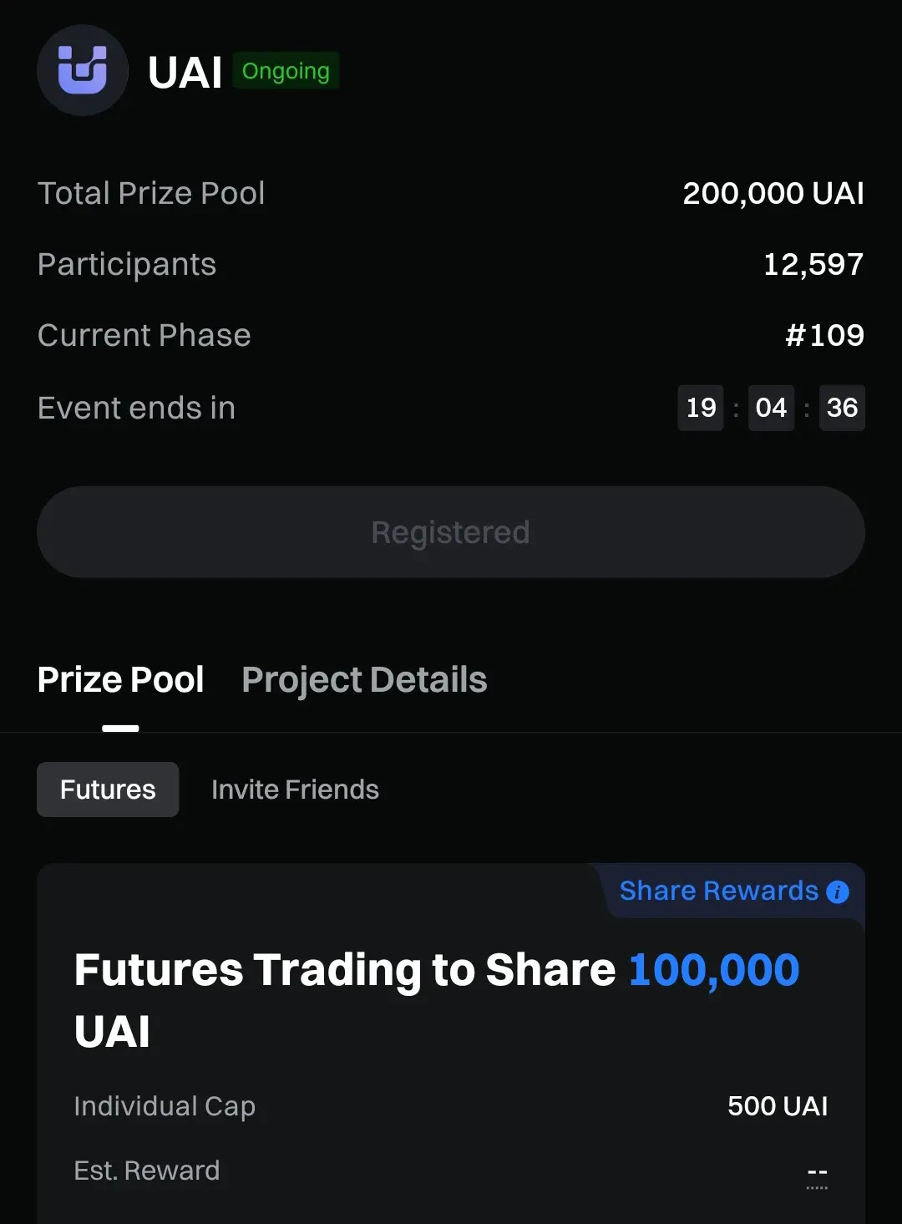
Task: Click the countdown hours box showing 19
Action: [x=701, y=408]
